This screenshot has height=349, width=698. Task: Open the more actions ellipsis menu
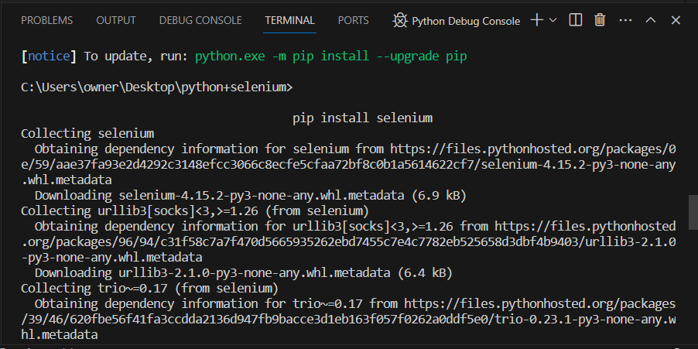625,20
